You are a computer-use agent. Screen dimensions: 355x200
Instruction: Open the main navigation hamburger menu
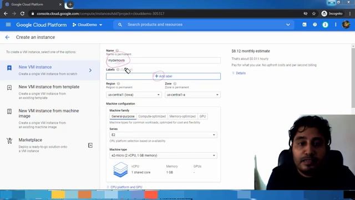pyautogui.click(x=8, y=24)
